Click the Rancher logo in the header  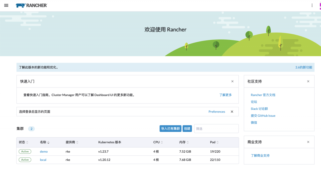point(31,5)
